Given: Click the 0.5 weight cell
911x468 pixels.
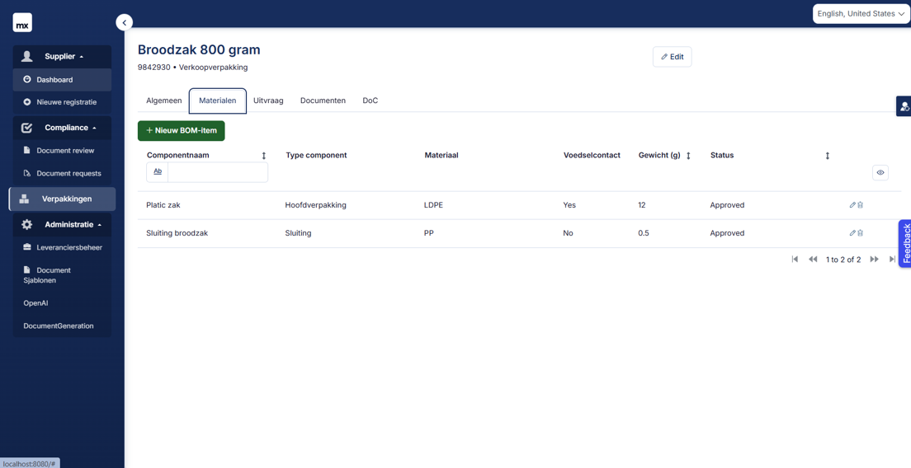Looking at the screenshot, I should (x=643, y=233).
